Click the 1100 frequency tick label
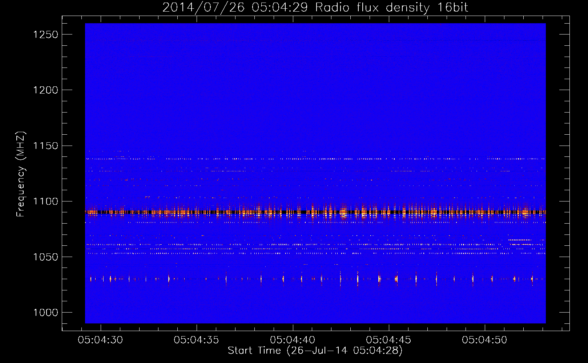 (x=45, y=201)
